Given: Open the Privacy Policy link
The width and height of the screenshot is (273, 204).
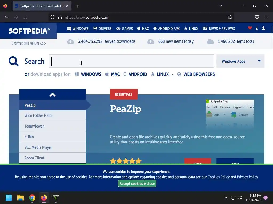Looking at the screenshot, I should [x=247, y=177].
